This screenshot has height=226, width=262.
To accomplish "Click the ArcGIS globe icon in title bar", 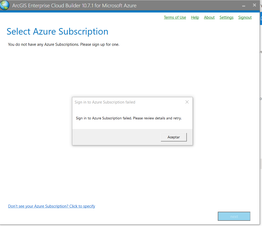I will tap(5, 5).
